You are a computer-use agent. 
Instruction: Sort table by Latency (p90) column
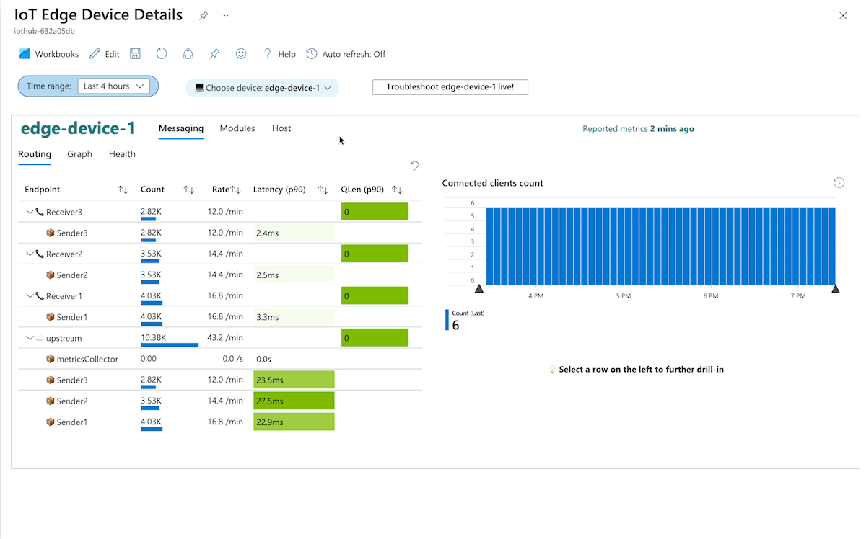323,190
